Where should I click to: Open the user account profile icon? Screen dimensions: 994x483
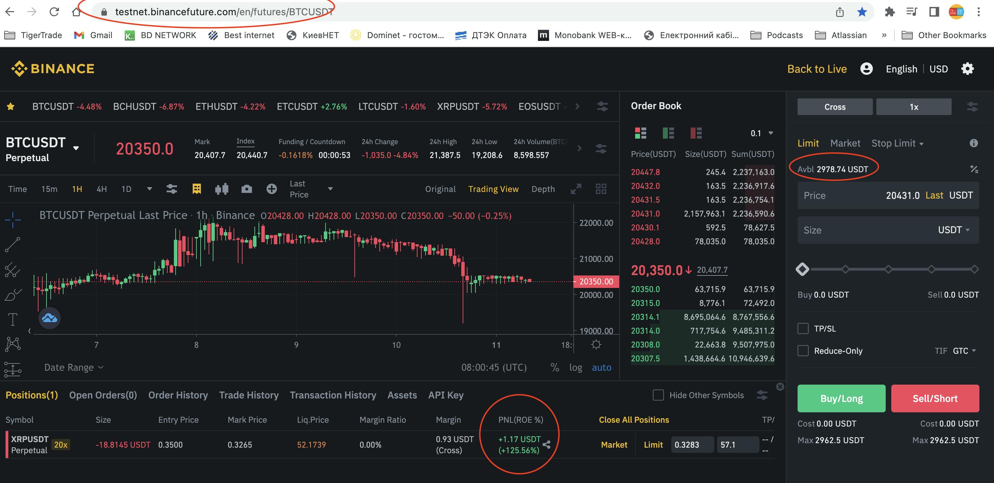click(866, 69)
